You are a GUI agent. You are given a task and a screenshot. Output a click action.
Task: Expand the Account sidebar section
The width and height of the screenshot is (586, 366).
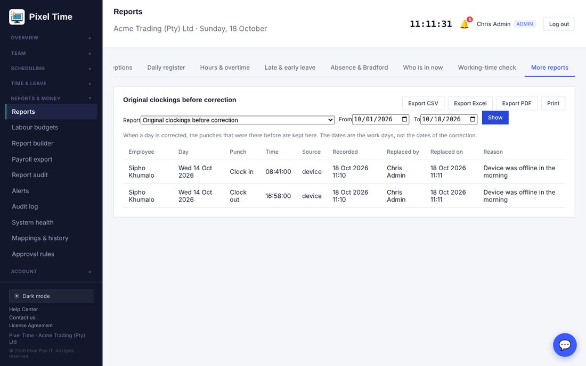51,272
